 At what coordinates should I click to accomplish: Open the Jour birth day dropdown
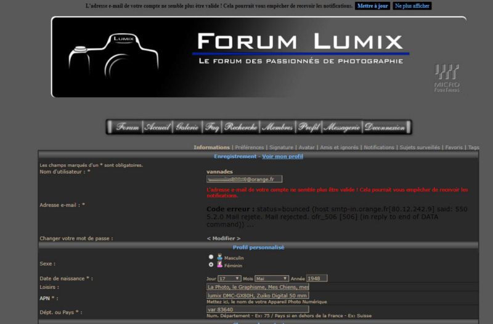pyautogui.click(x=229, y=278)
